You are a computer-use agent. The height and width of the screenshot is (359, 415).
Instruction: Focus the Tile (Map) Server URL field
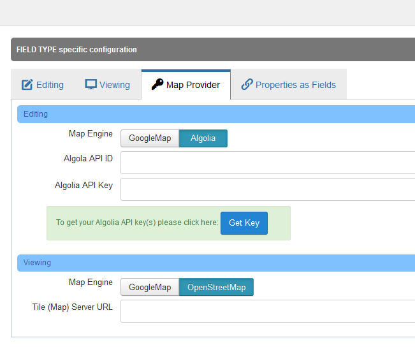[x=268, y=311]
